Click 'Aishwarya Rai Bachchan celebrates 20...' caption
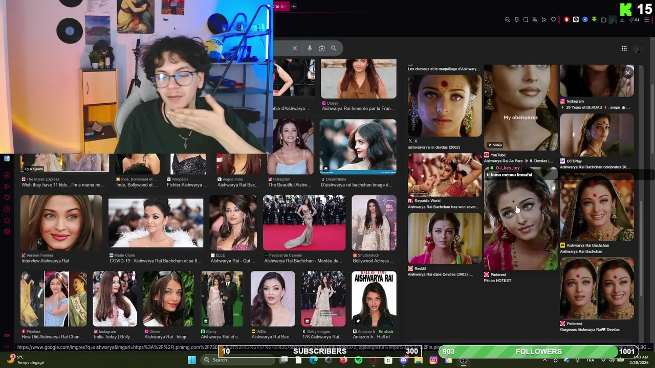 click(595, 167)
